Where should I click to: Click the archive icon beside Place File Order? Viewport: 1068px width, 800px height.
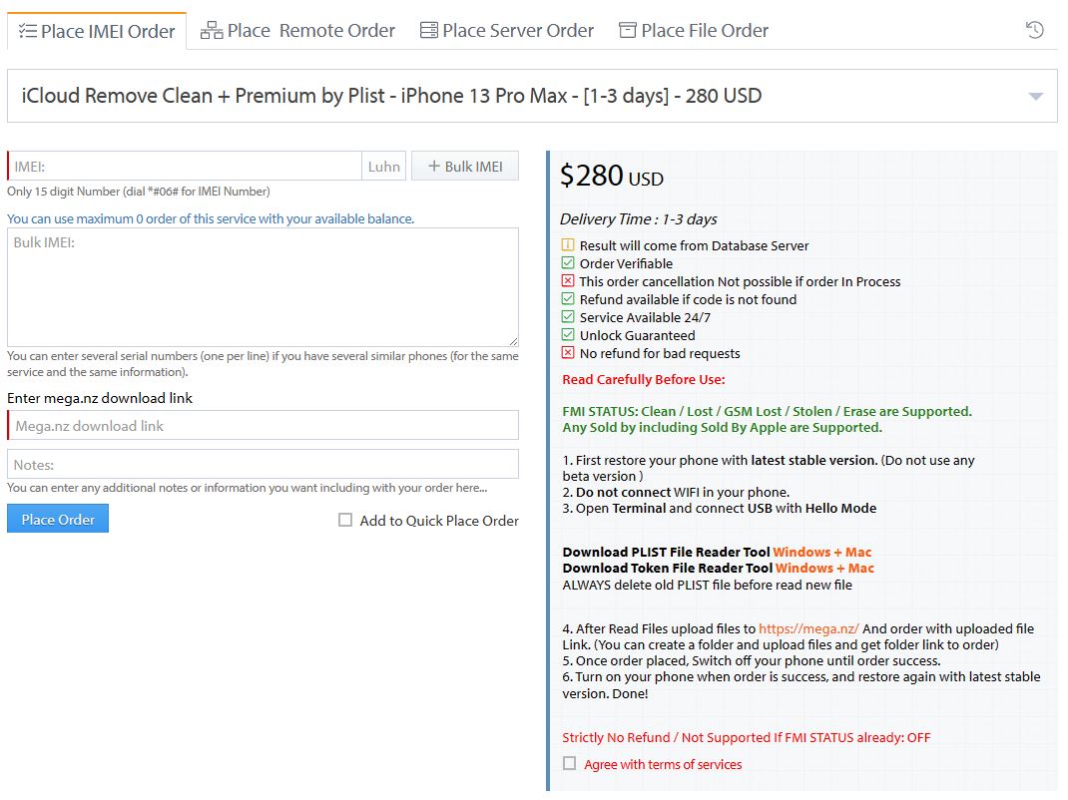click(x=627, y=30)
